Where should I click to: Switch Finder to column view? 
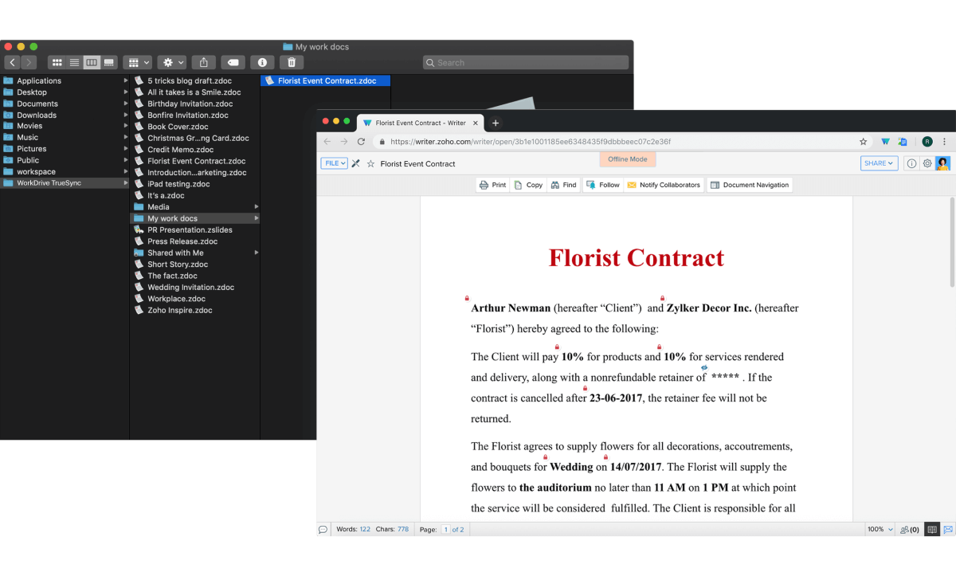[x=92, y=62]
